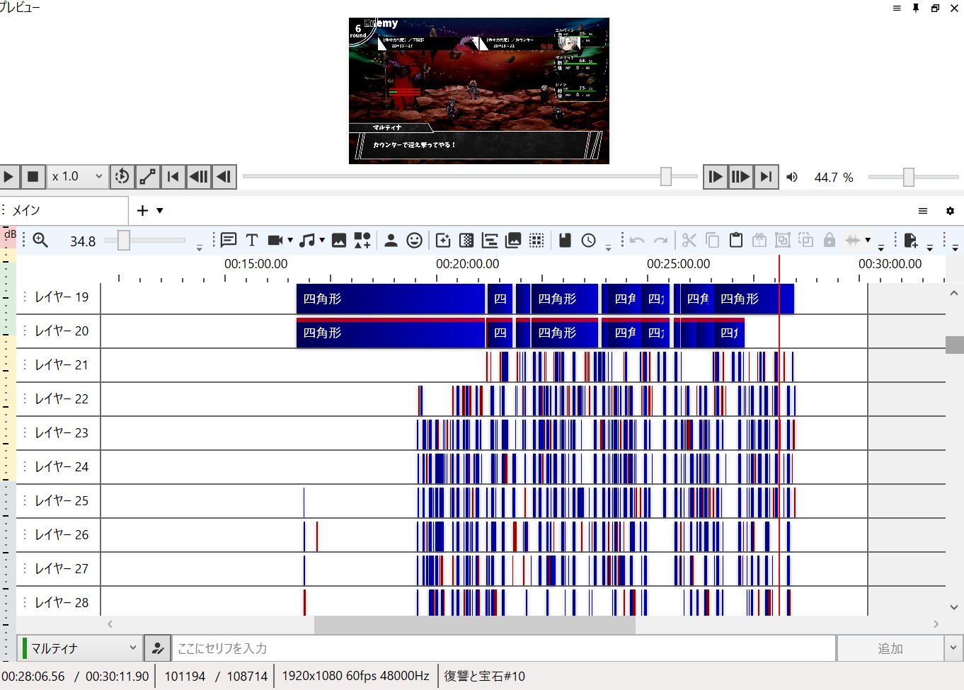Toggle the range playback icon
Viewport: 964px width, 690px height.
(147, 176)
